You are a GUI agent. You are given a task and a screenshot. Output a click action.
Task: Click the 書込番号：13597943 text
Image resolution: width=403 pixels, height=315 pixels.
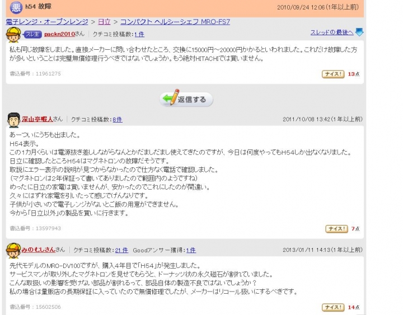click(35, 228)
